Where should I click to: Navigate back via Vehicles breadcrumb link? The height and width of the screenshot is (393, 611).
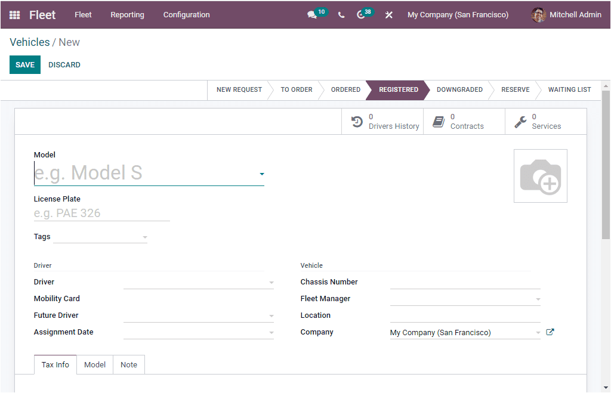pyautogui.click(x=29, y=42)
